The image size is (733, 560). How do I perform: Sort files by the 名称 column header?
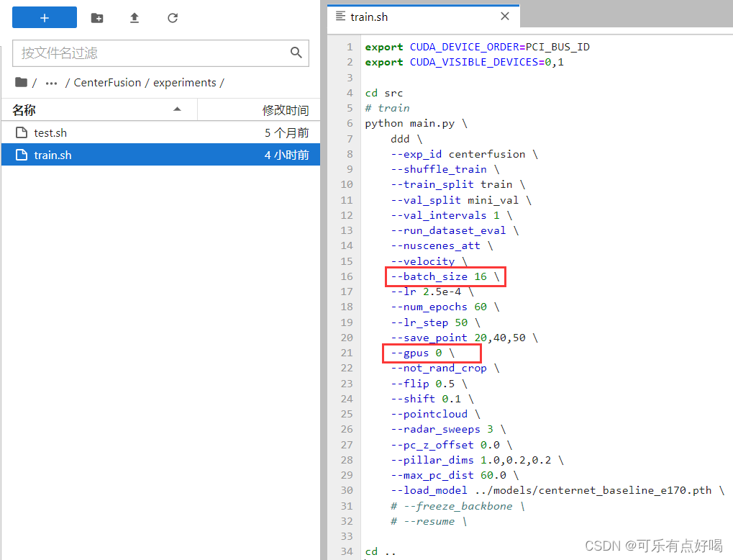pos(99,110)
